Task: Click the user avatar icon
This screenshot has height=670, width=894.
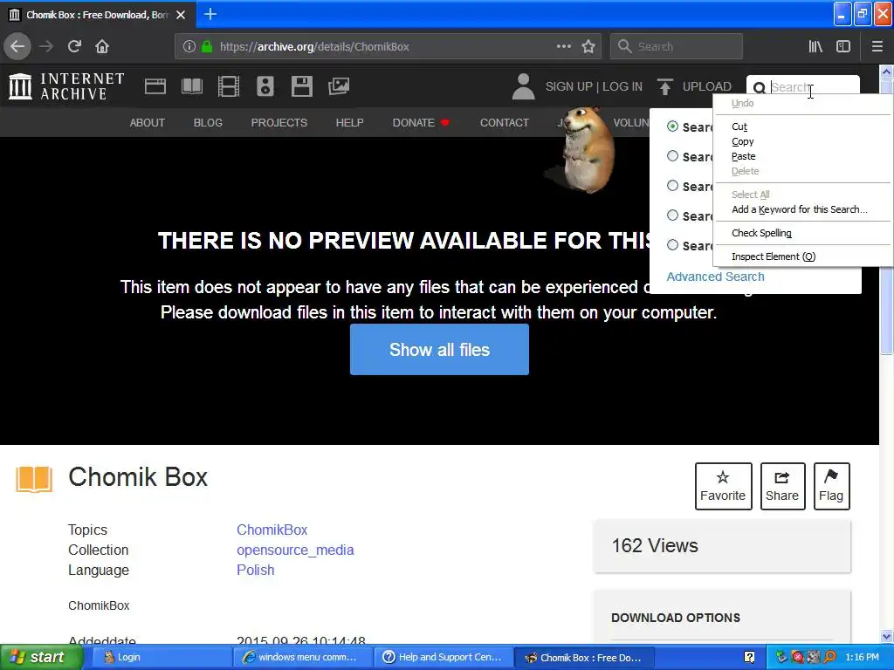Action: tap(524, 86)
